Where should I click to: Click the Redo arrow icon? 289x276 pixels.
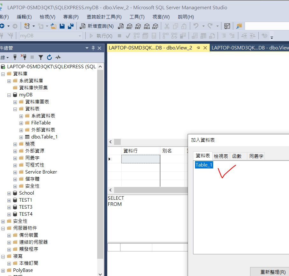coord(210,26)
